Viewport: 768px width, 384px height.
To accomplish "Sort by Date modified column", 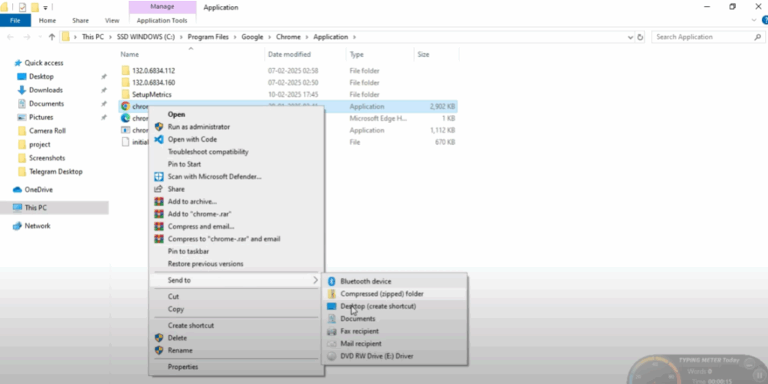I will click(289, 54).
